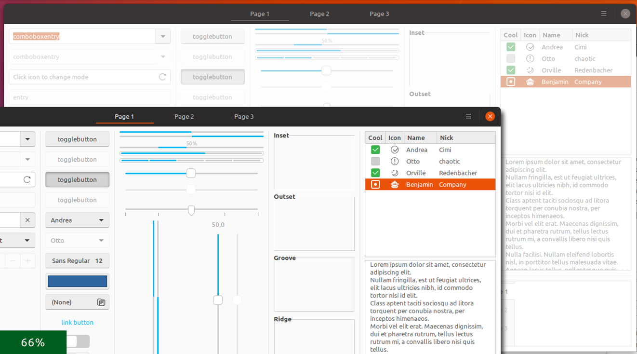Follow the link button
637x354 pixels.
[77, 322]
